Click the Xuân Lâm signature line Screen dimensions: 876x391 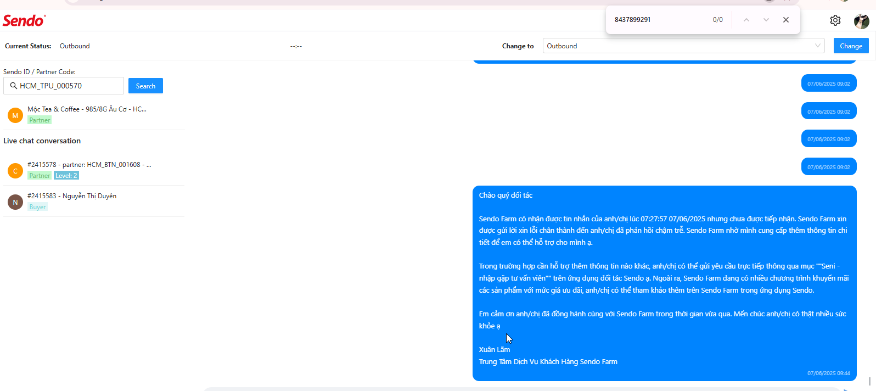click(495, 350)
